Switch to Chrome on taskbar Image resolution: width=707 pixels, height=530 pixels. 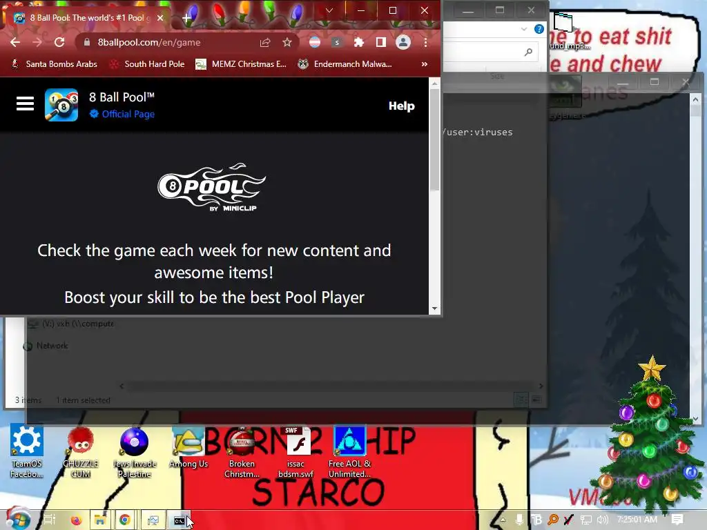[125, 520]
